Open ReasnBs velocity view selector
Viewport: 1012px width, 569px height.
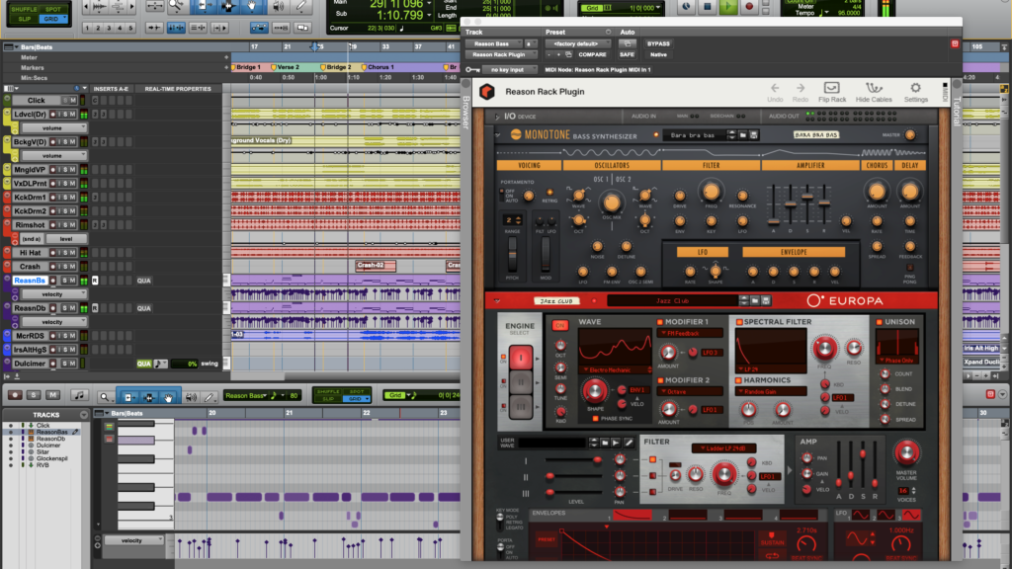[x=54, y=294]
